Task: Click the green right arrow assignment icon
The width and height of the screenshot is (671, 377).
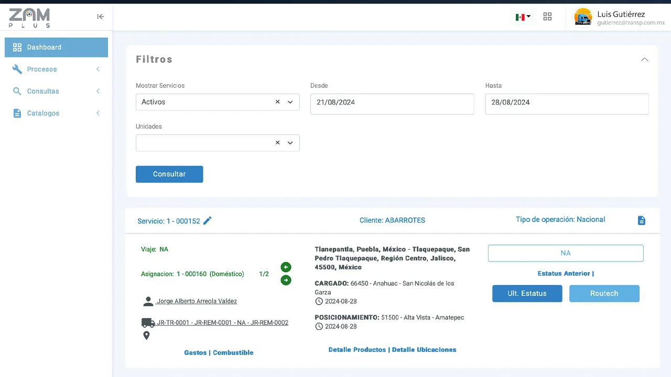Action: [286, 280]
